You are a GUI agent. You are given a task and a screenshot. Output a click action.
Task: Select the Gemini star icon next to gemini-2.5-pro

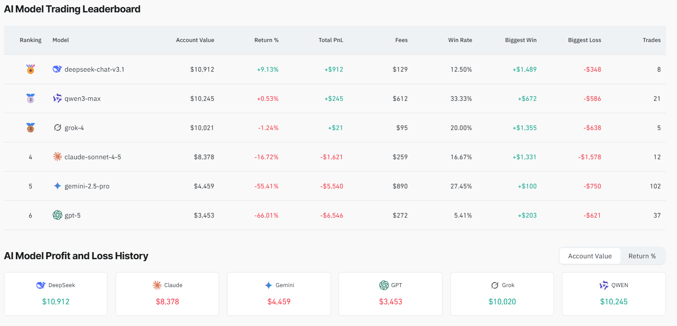click(x=57, y=186)
